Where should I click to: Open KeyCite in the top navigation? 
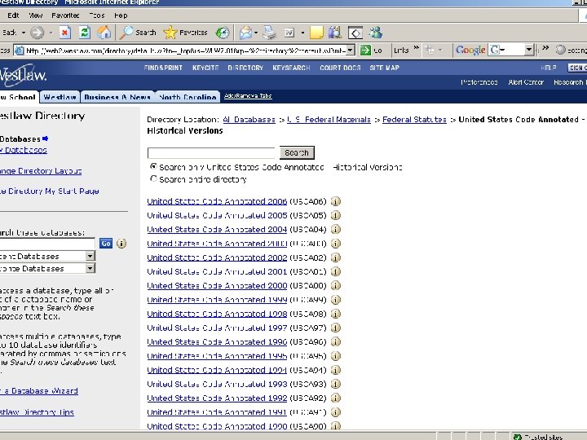click(205, 68)
